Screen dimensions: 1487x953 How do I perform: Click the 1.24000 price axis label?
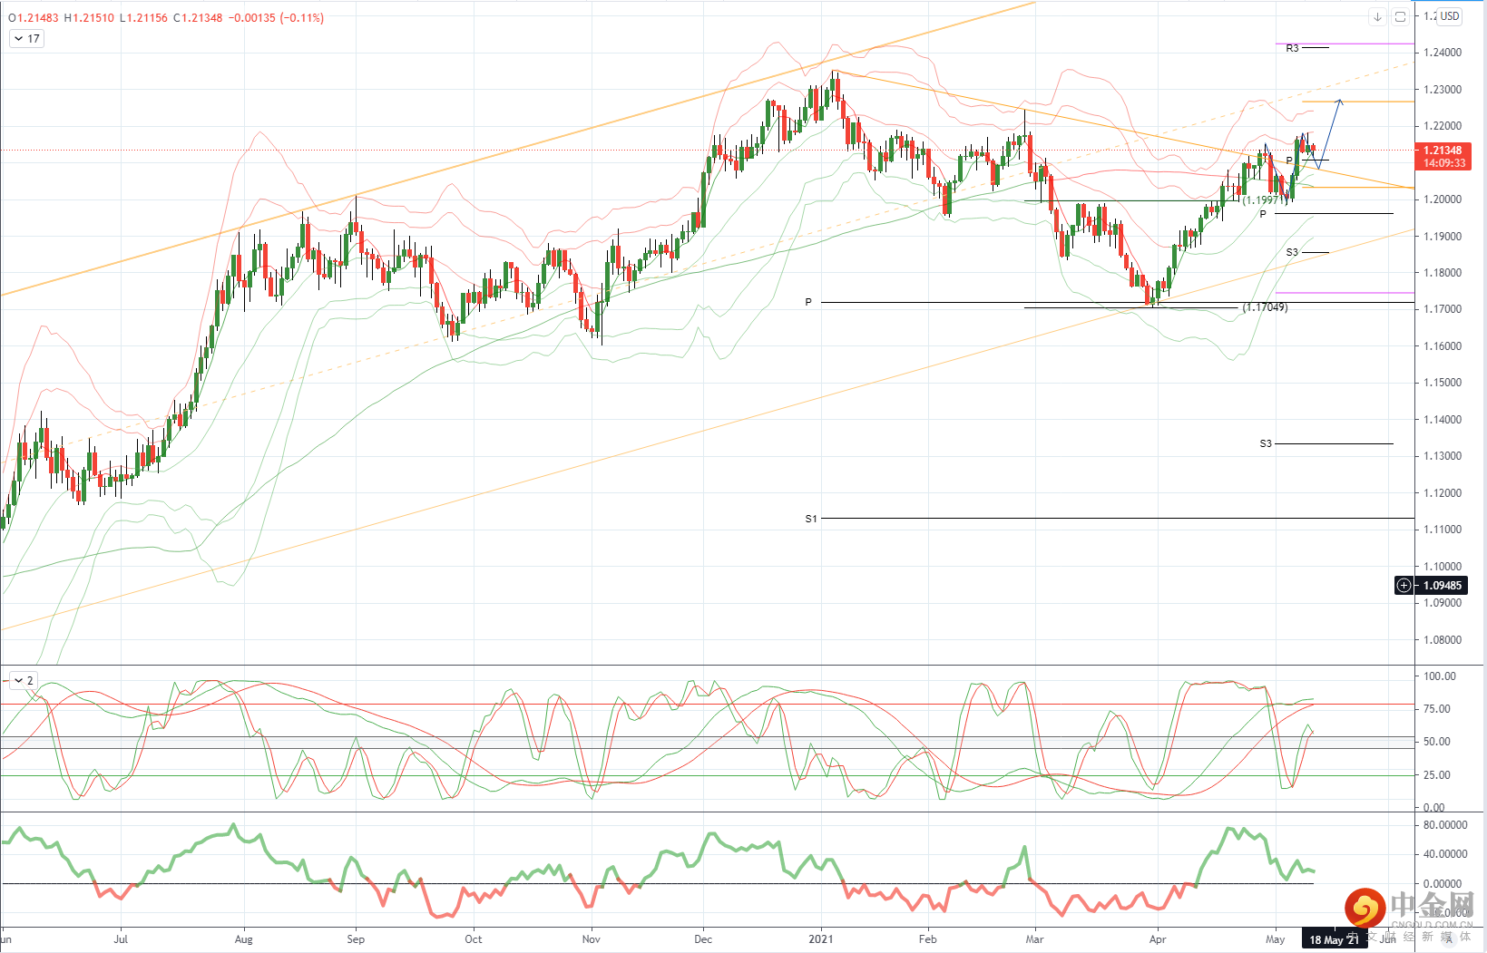pos(1443,53)
